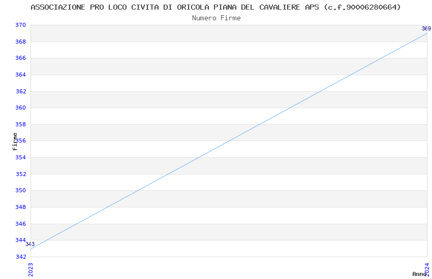The height and width of the screenshot is (279, 432).
Task: Click the 366 y-axis label
Action: (x=21, y=58)
